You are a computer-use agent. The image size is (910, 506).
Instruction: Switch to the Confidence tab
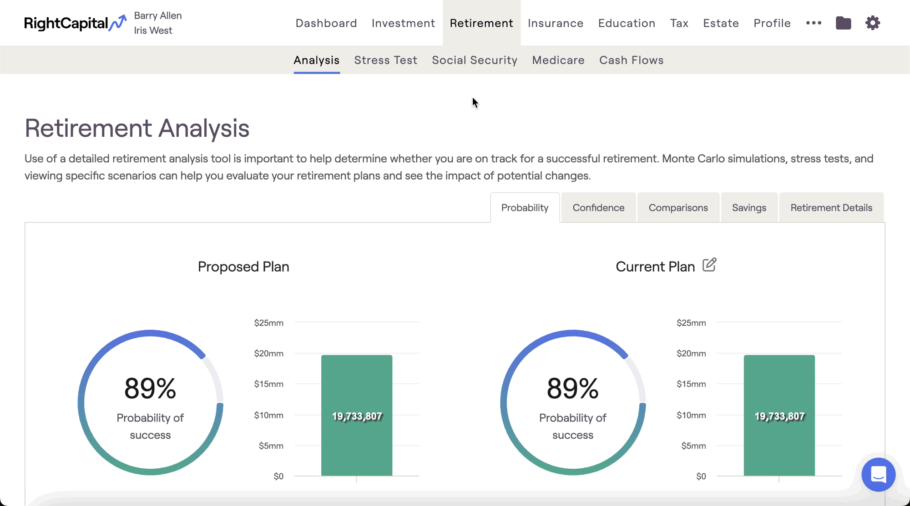(598, 208)
